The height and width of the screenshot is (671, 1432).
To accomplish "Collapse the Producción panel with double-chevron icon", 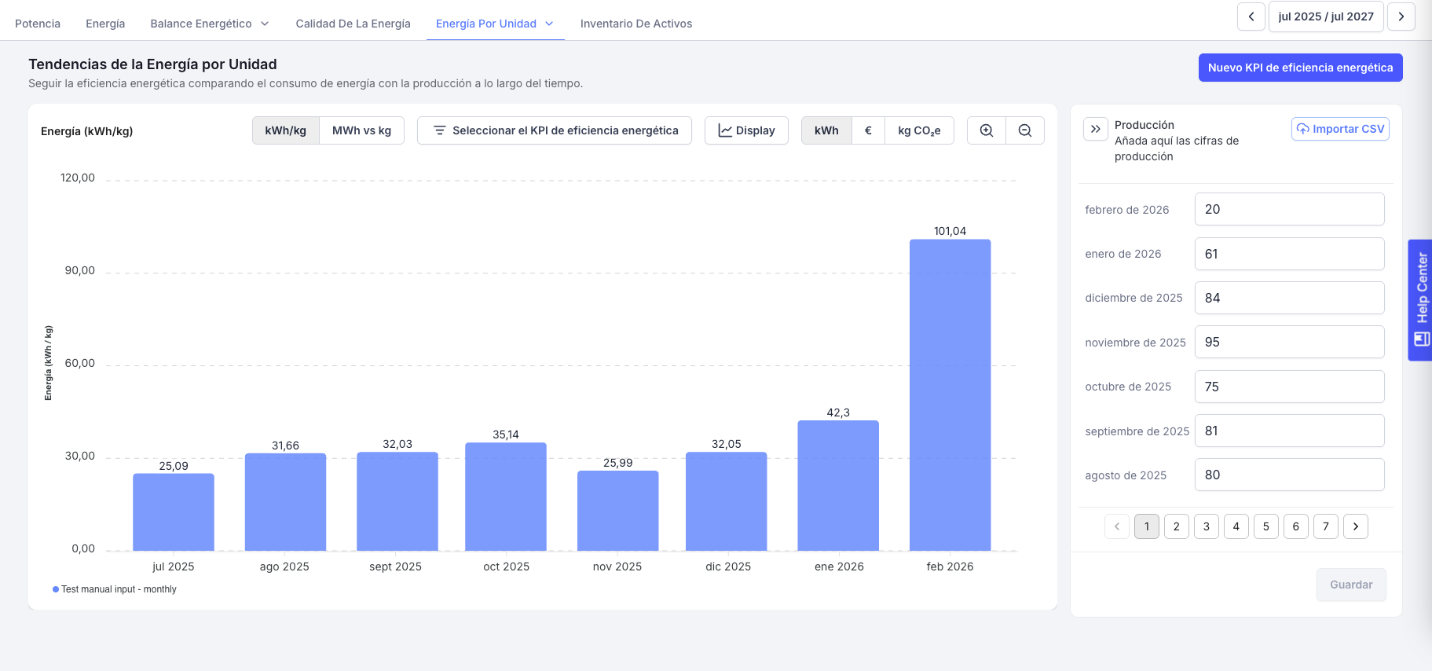I will [x=1095, y=129].
